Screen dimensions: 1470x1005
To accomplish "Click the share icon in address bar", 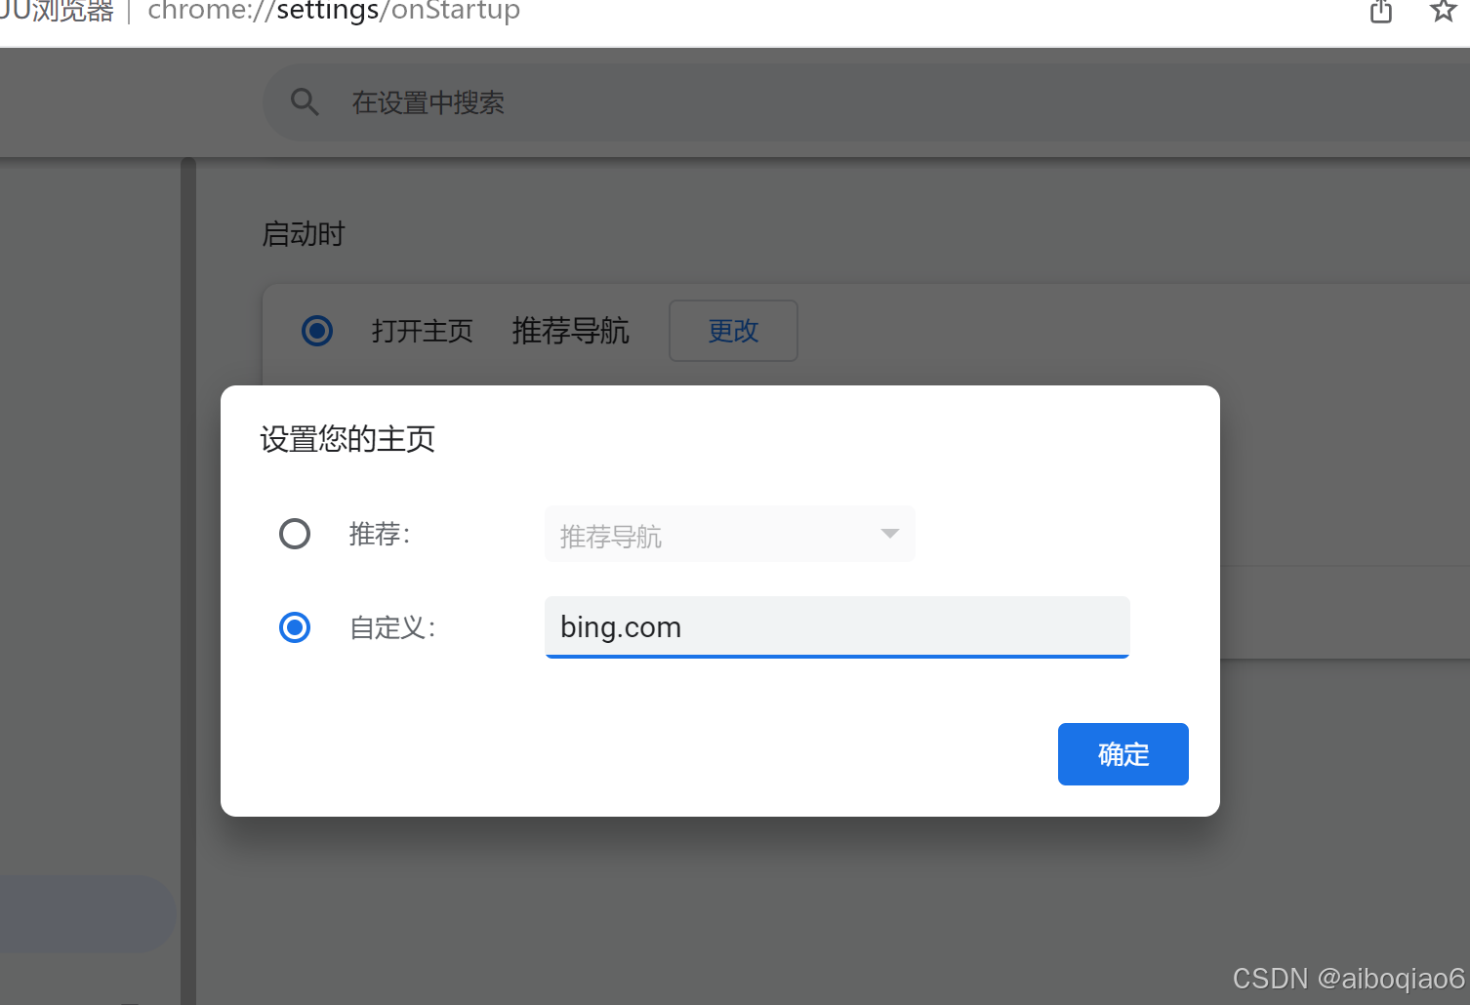I will (1381, 12).
